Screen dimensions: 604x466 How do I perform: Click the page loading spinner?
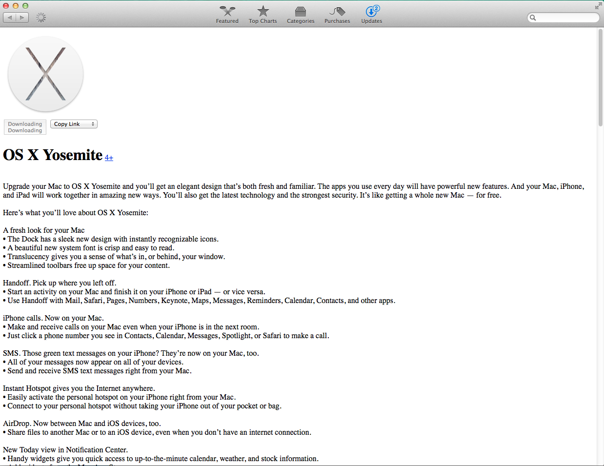[41, 18]
